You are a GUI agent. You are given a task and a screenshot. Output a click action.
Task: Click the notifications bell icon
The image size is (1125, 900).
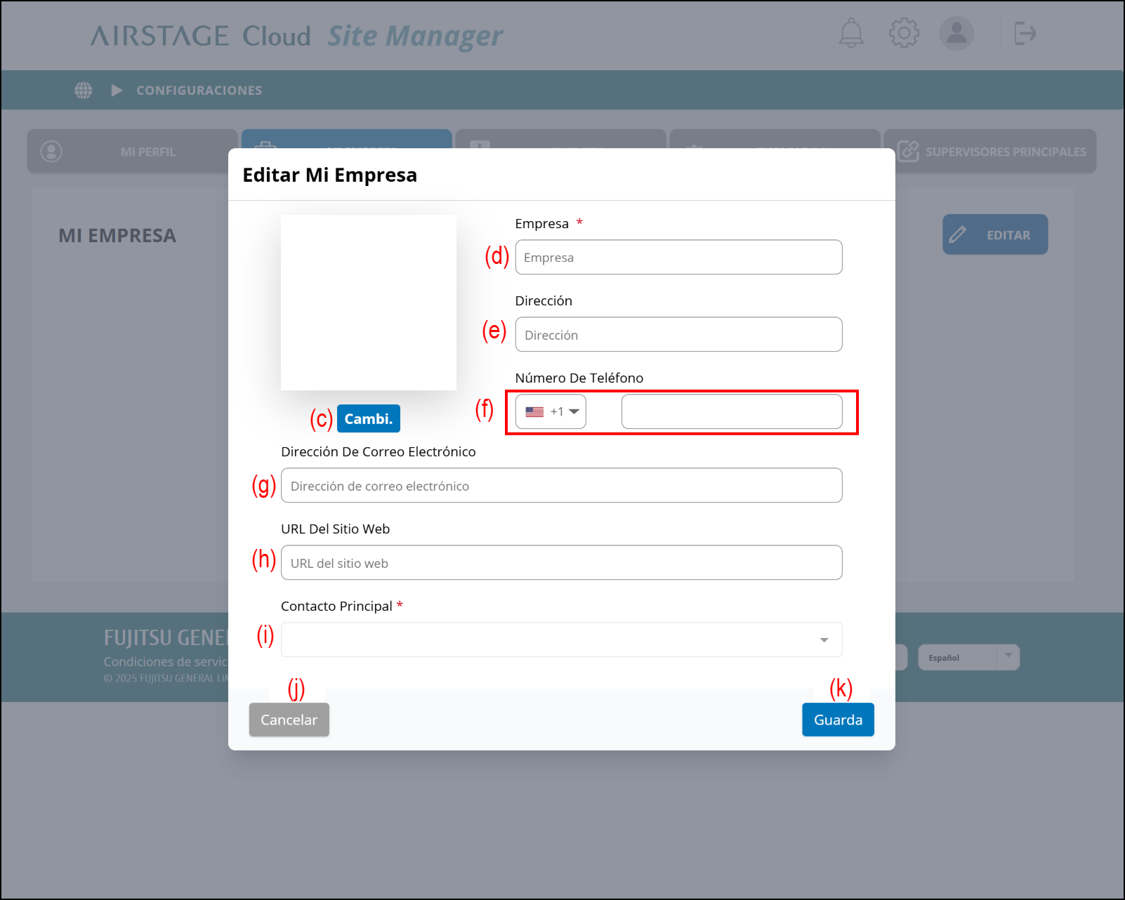[x=851, y=33]
